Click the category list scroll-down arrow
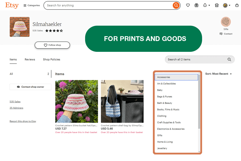 click(199, 152)
